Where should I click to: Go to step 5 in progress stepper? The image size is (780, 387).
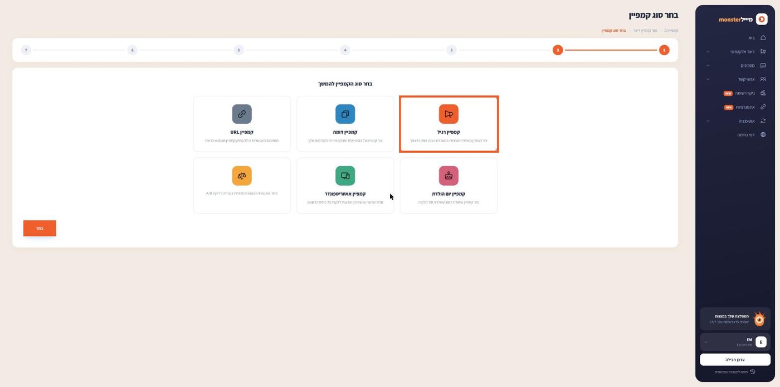[x=239, y=50]
